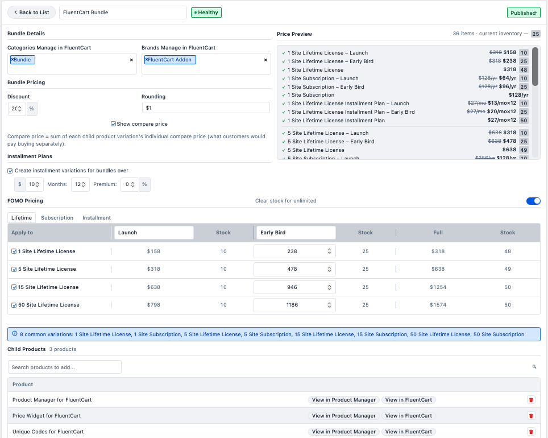Click '1 Site Subscription – Early Bird' preview row
Screen dimensions: 548x438
(x=405, y=87)
